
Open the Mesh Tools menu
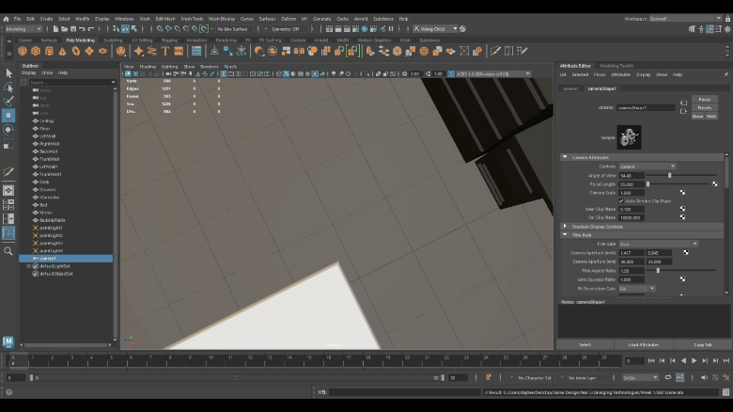192,18
